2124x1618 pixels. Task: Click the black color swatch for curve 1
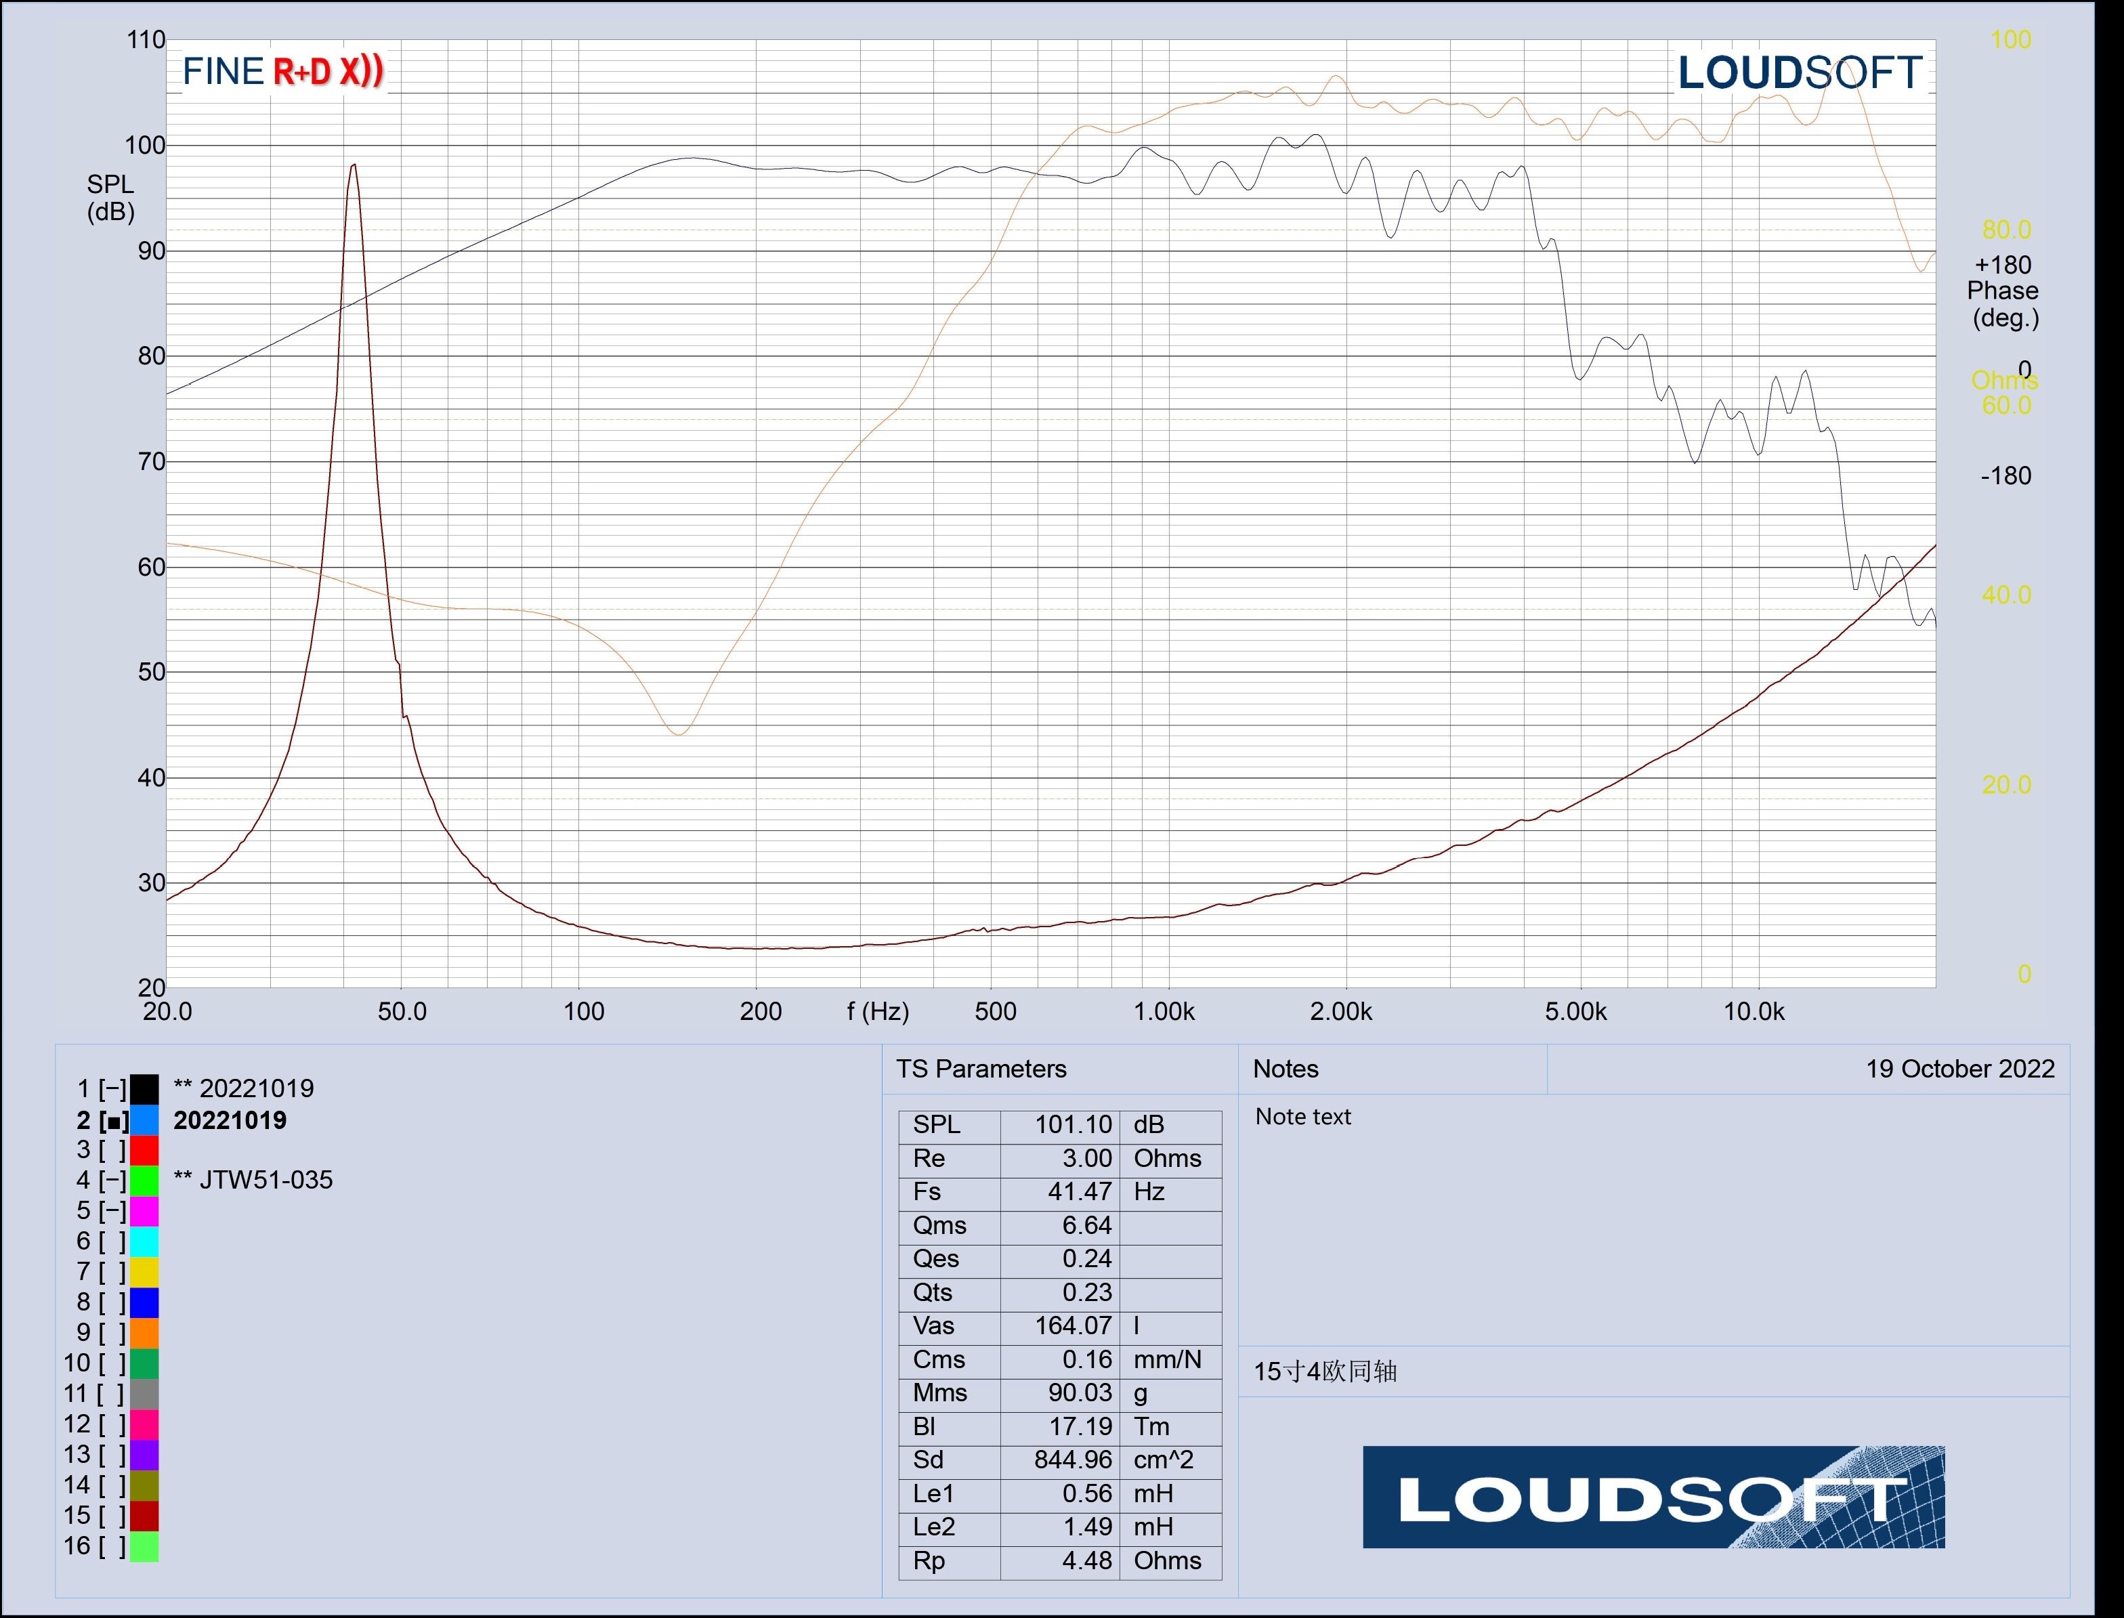coord(144,1089)
